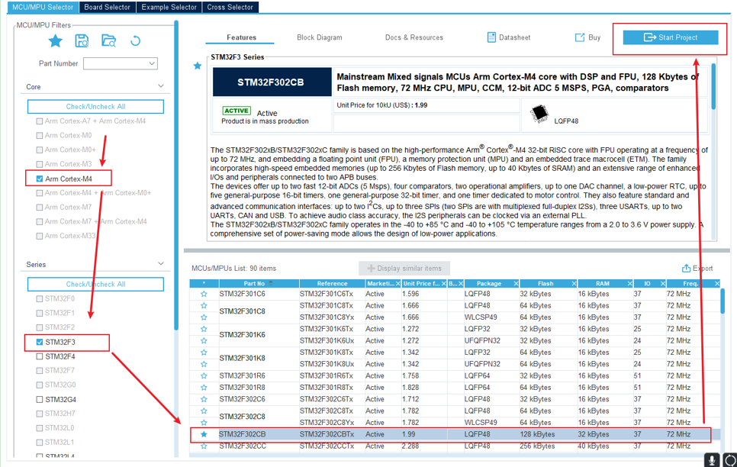Screen dimensions: 737x467
Task: Click the save search floppy icon
Action: (x=82, y=41)
